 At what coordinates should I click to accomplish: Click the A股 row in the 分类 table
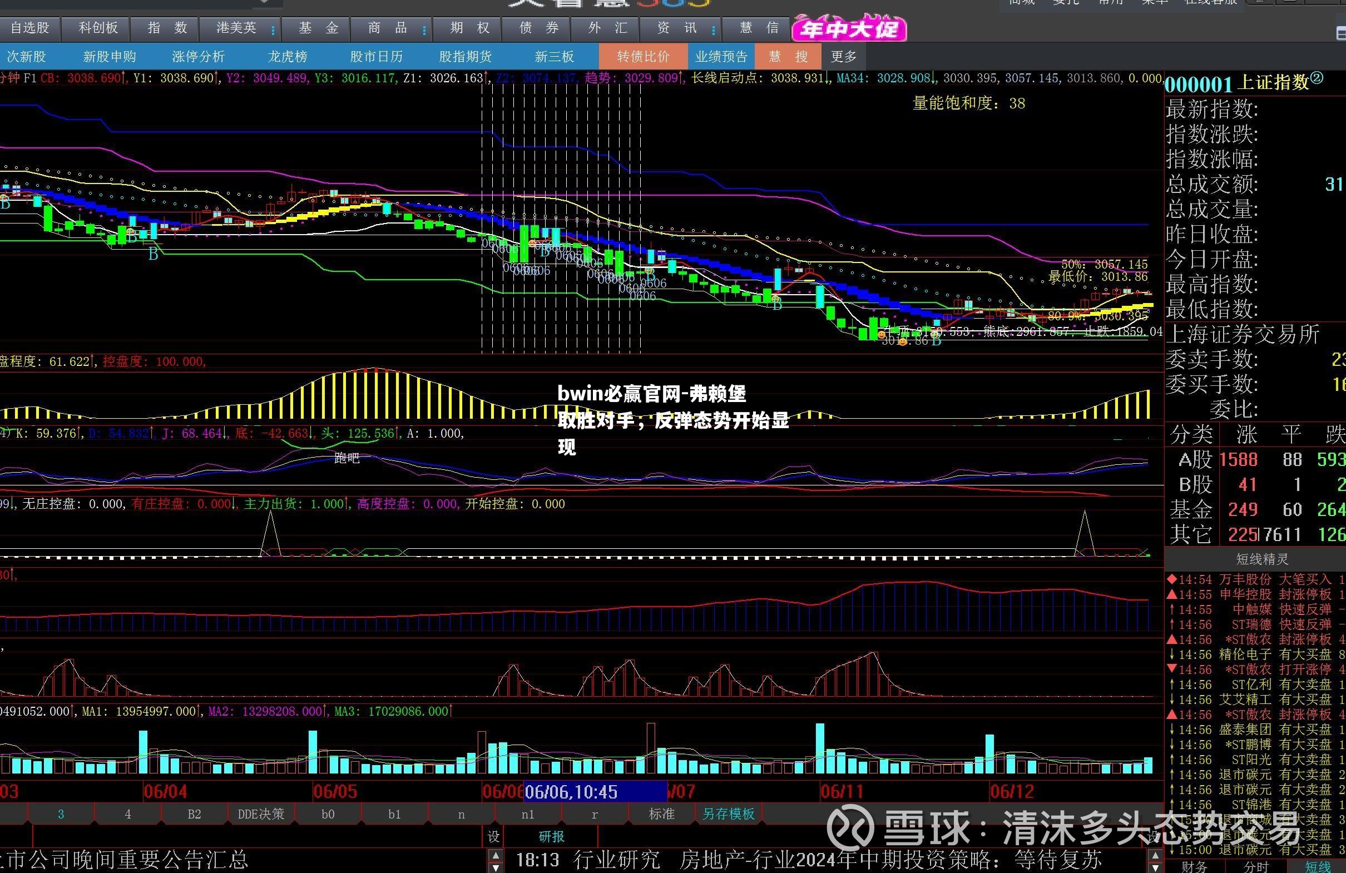click(x=1255, y=460)
